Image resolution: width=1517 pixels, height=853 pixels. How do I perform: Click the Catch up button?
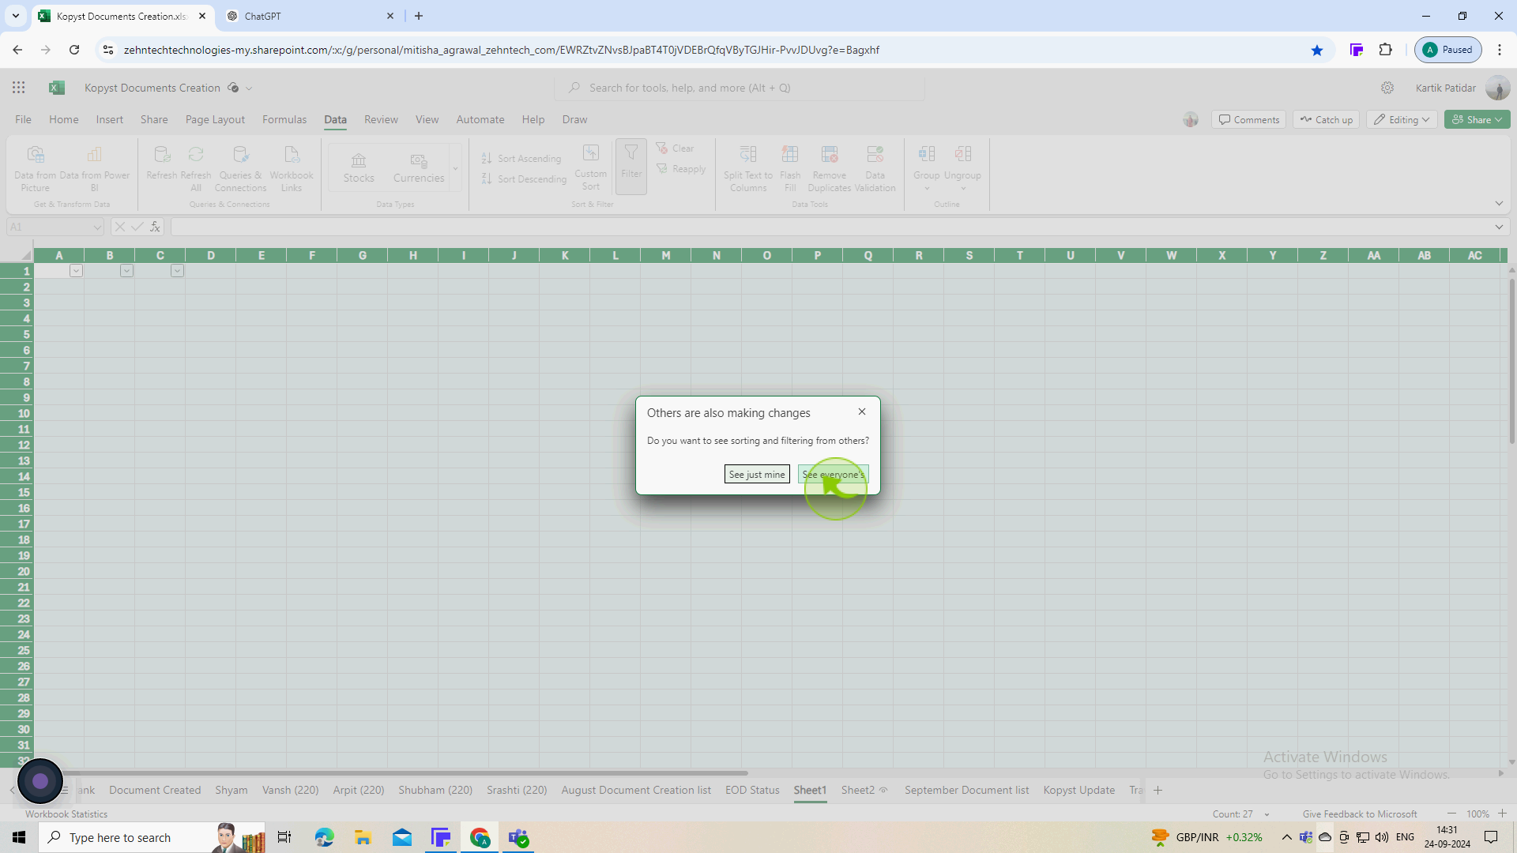coord(1327,119)
